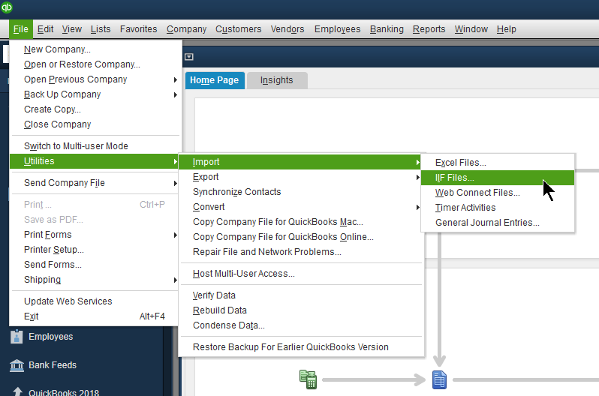Choose Open or Restore Company...
599x396 pixels.
click(x=95, y=64)
